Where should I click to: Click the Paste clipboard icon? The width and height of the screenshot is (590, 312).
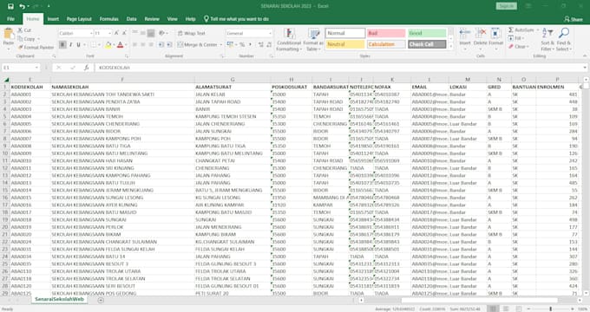pos(9,34)
